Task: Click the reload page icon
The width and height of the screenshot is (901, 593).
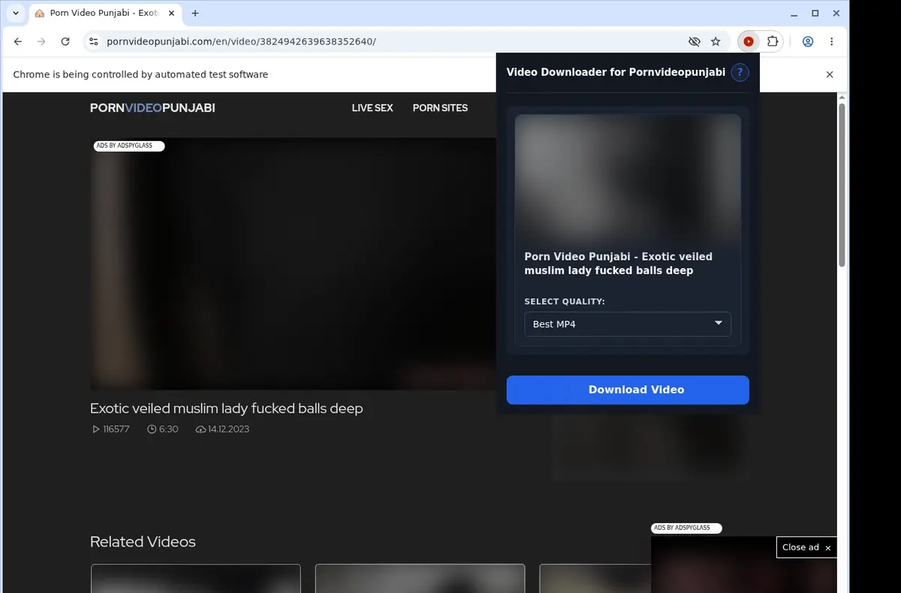Action: [x=65, y=41]
